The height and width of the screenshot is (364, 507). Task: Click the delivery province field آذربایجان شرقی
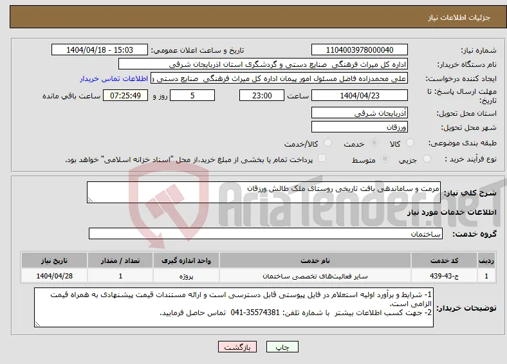359,113
